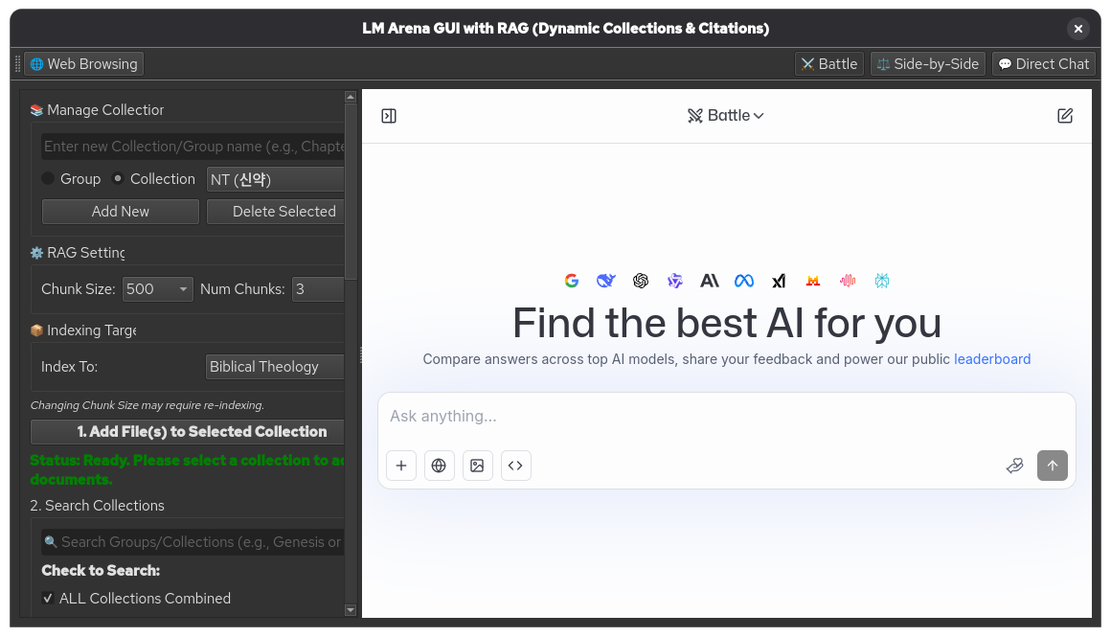
Task: Start a new chat with the edit icon
Action: [x=1065, y=116]
